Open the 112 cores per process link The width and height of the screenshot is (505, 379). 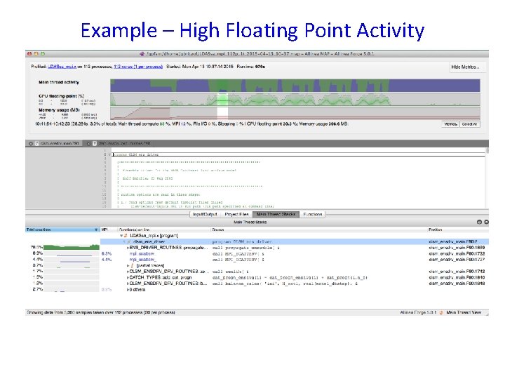coord(138,67)
